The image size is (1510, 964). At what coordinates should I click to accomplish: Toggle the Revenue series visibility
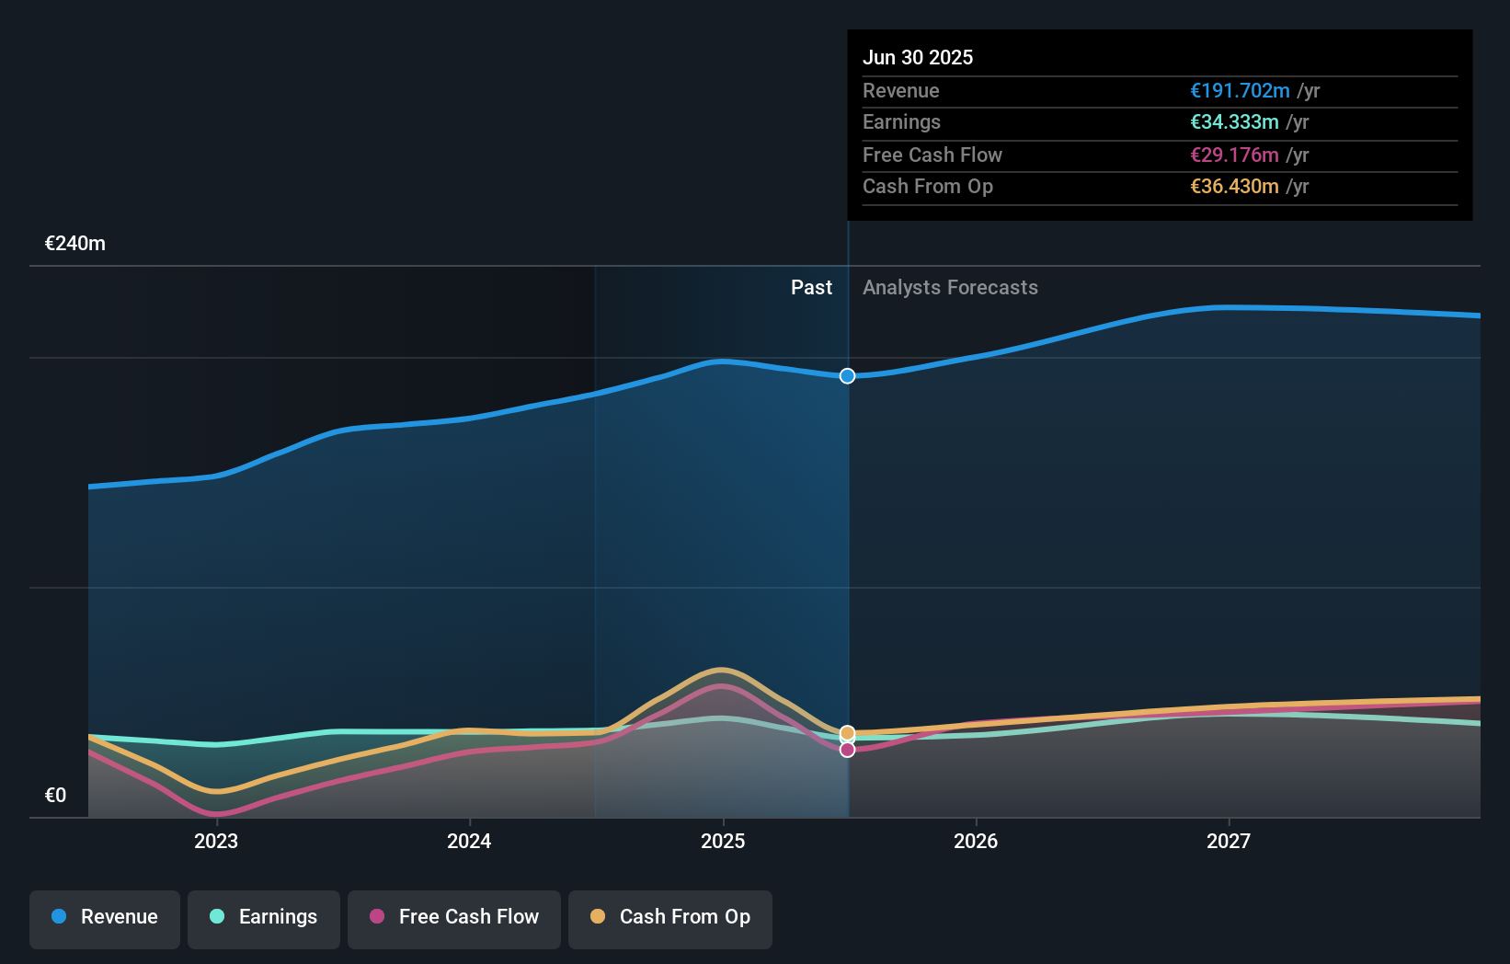click(104, 918)
